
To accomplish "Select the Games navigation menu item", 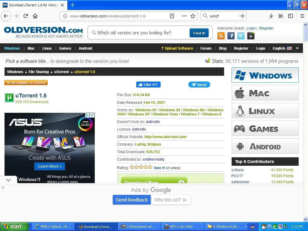I will [x=65, y=48].
